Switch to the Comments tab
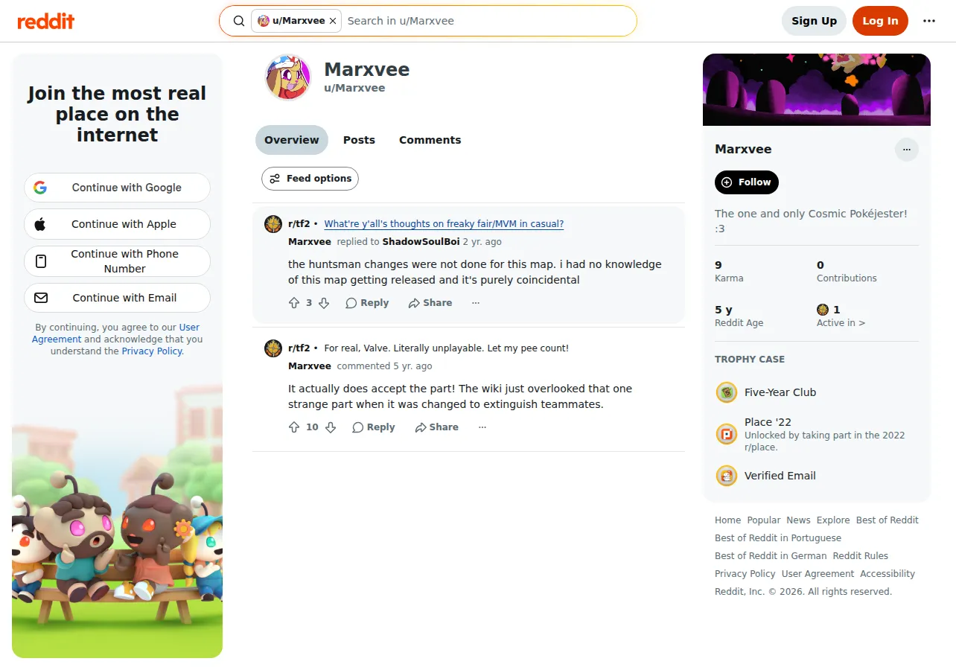 (x=430, y=140)
